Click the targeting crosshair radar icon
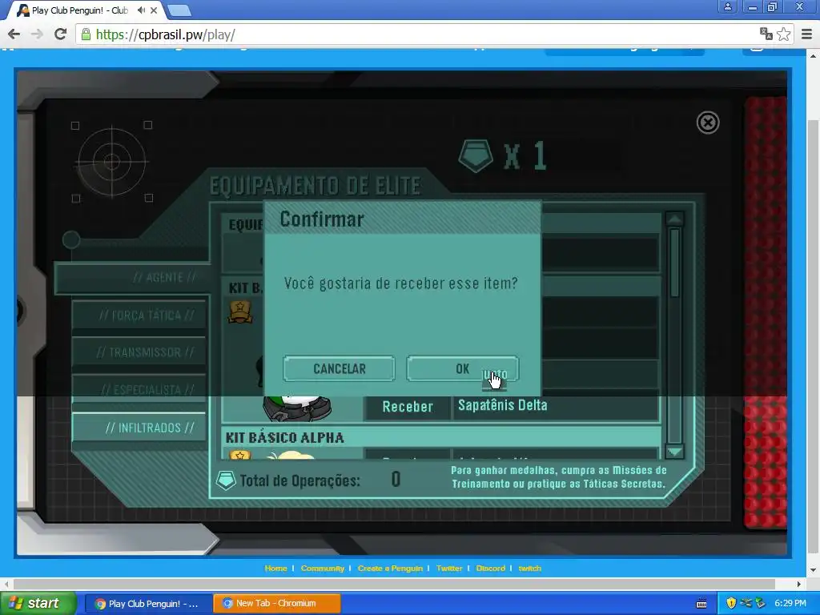 click(112, 162)
